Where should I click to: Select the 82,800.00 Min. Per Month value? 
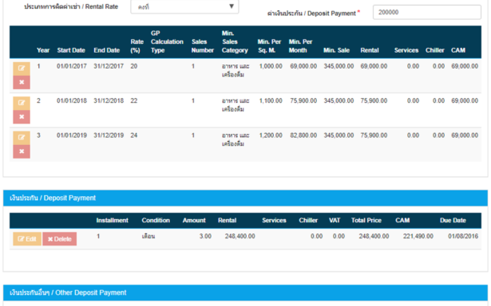point(303,135)
